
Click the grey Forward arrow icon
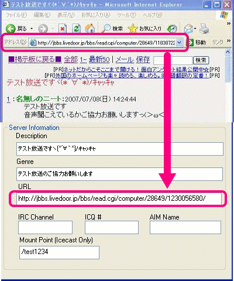(43, 29)
